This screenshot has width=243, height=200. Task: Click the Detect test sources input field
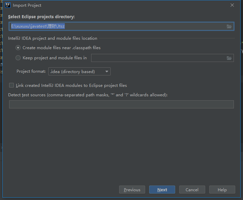122,104
